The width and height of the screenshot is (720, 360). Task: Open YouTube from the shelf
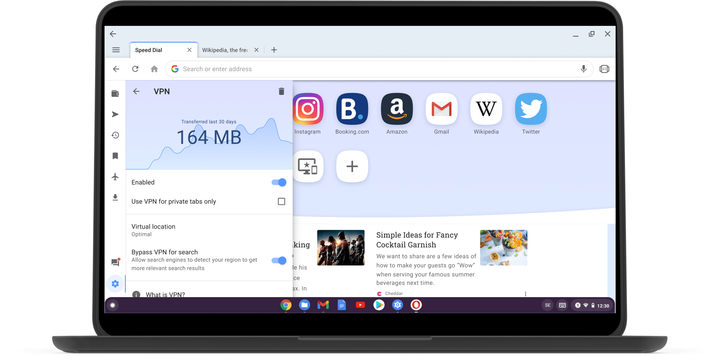[360, 305]
